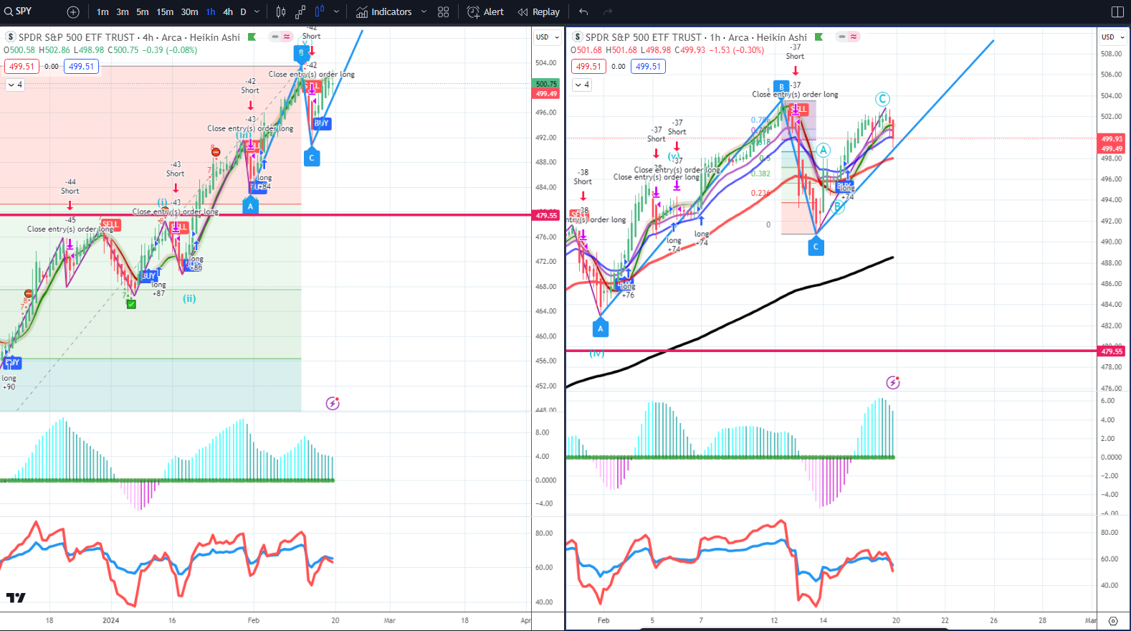
Task: Click the candlestick chart style icon
Action: (x=281, y=12)
